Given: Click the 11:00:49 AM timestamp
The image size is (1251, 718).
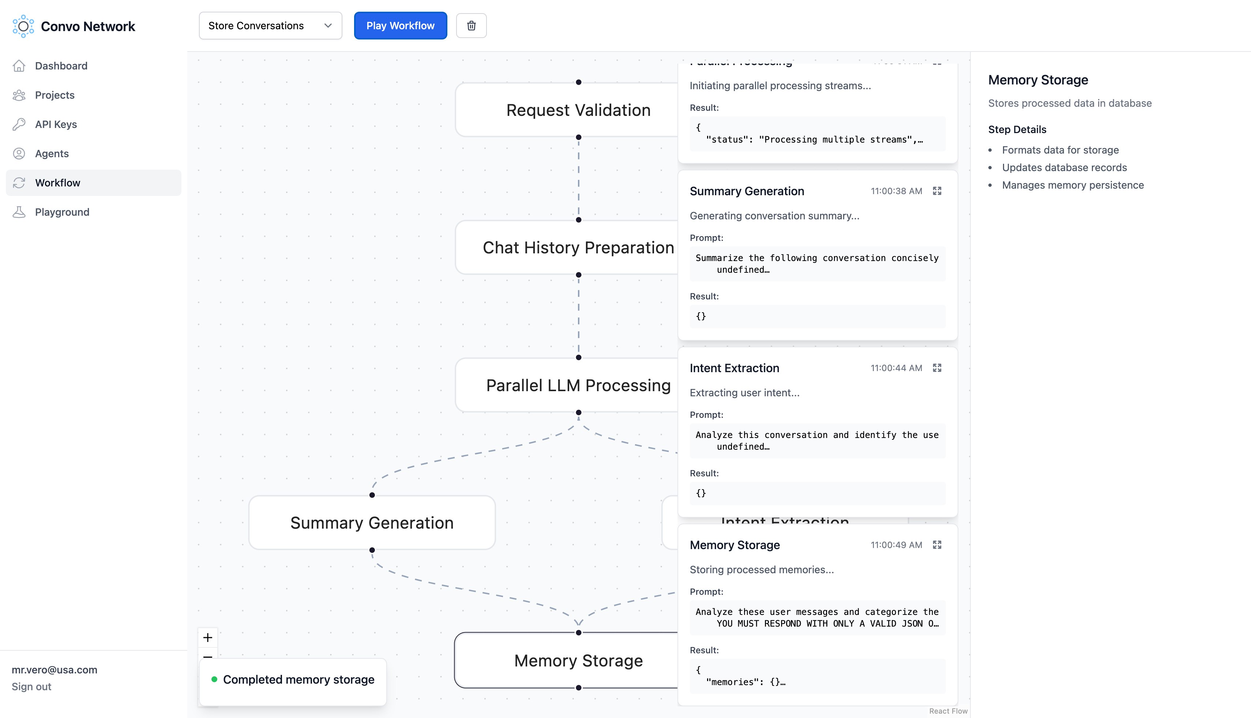Looking at the screenshot, I should tap(896, 545).
